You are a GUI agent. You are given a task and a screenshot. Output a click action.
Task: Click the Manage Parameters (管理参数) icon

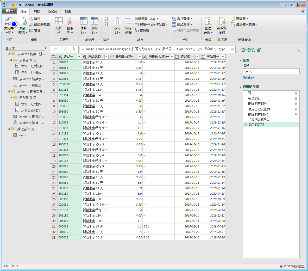(x=208, y=21)
